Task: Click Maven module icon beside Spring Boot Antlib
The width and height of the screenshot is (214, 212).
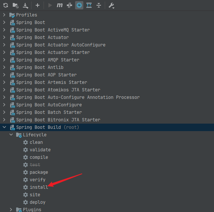Action: pos(12,67)
